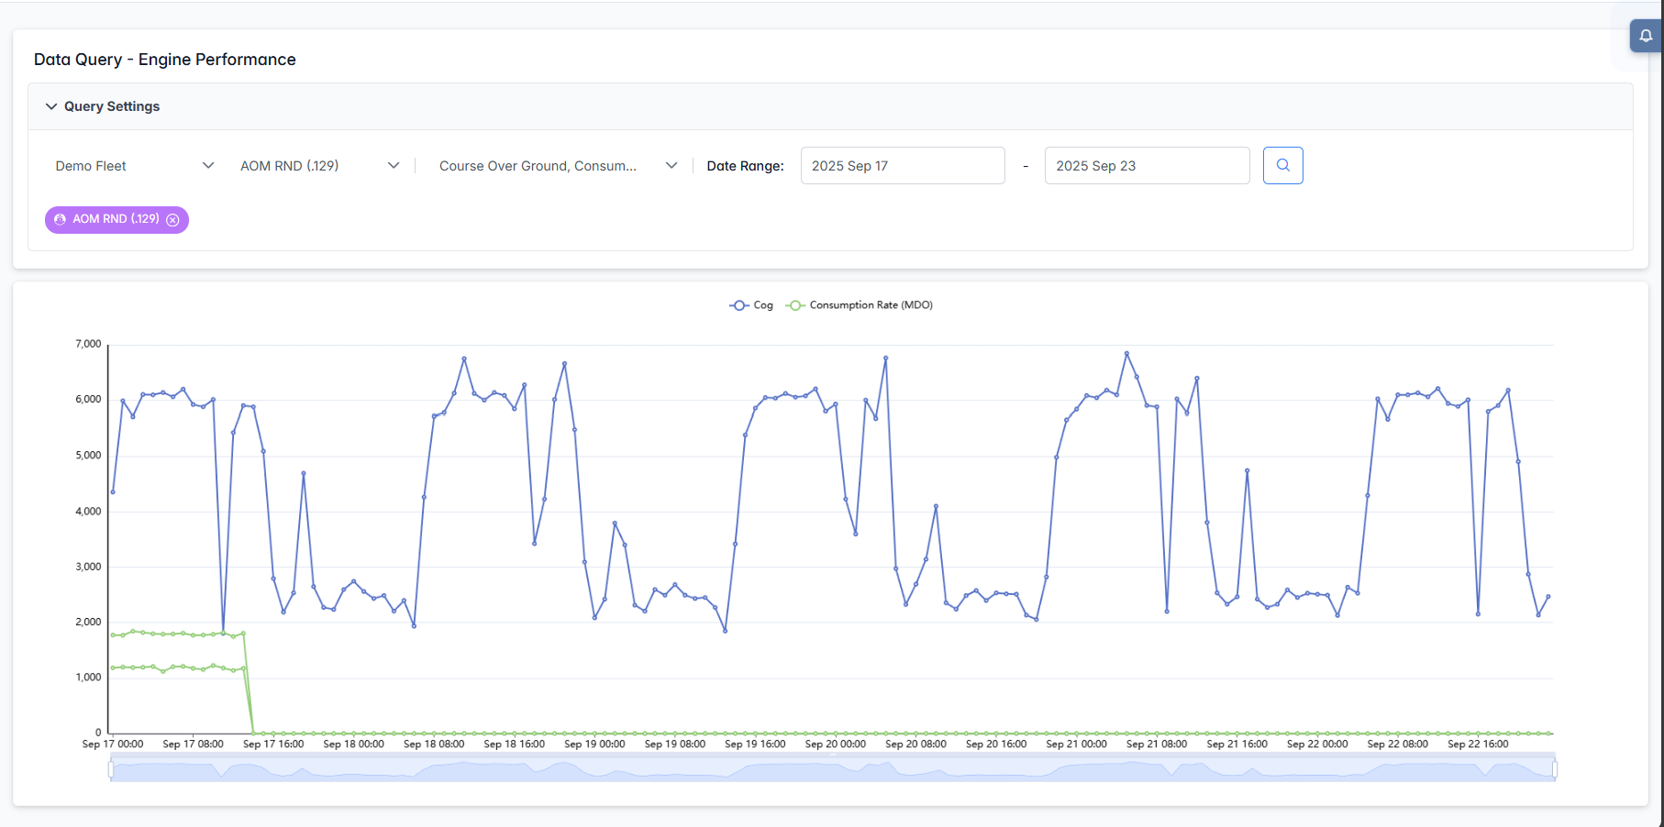Hide Consumption Rate (MDO) legend series
Viewport: 1664px width, 827px height.
(x=860, y=305)
